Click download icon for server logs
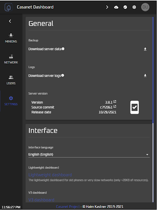 [x=145, y=75]
